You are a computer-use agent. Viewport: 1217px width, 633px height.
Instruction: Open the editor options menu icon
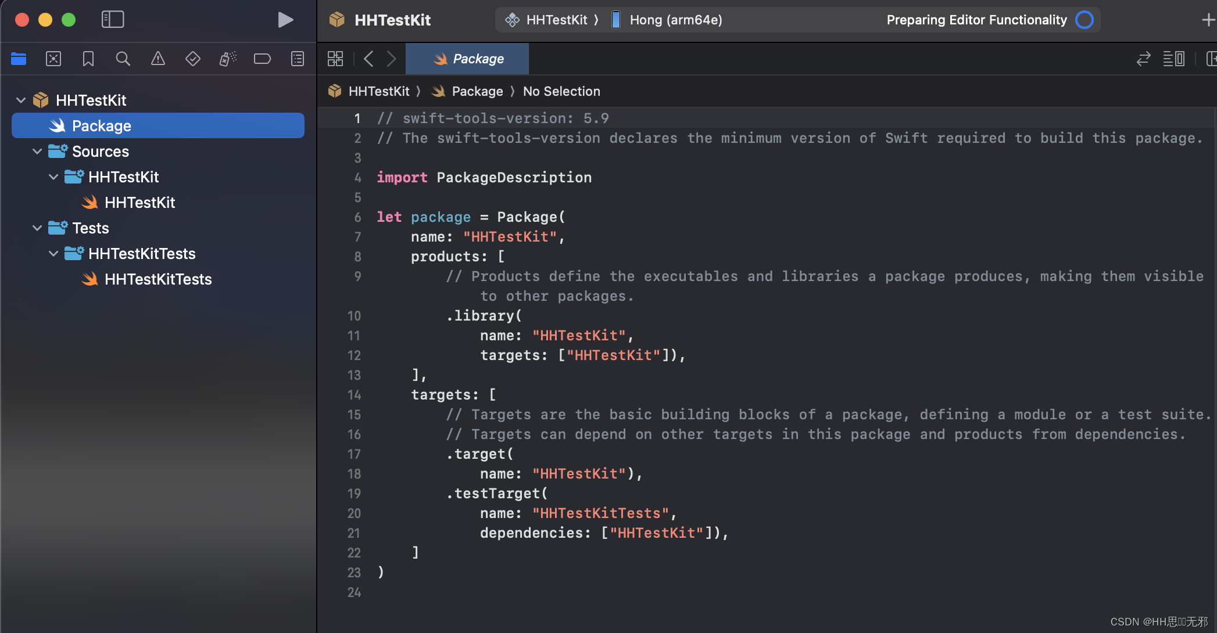point(1174,59)
